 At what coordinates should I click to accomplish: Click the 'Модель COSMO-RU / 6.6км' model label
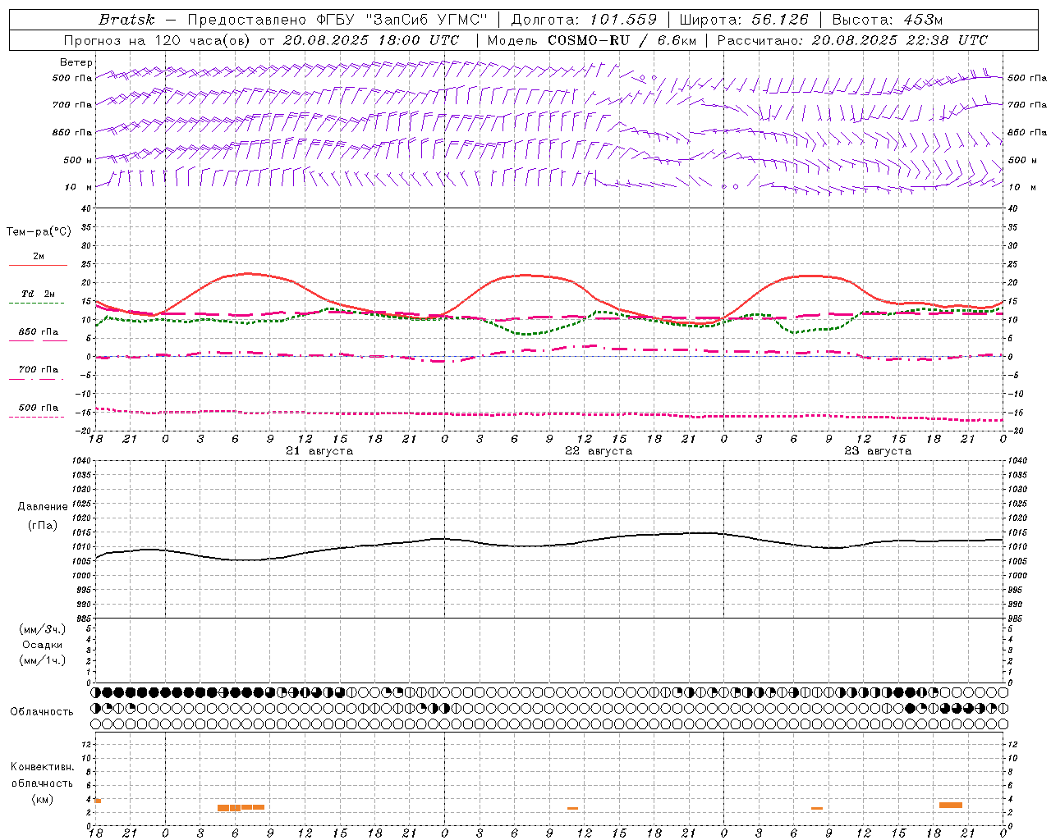click(x=591, y=40)
